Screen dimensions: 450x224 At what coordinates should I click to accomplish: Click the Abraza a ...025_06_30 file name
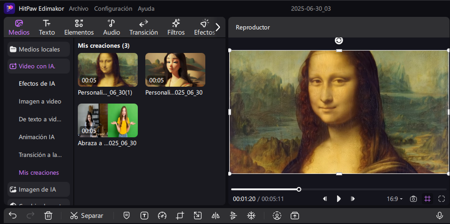click(107, 143)
